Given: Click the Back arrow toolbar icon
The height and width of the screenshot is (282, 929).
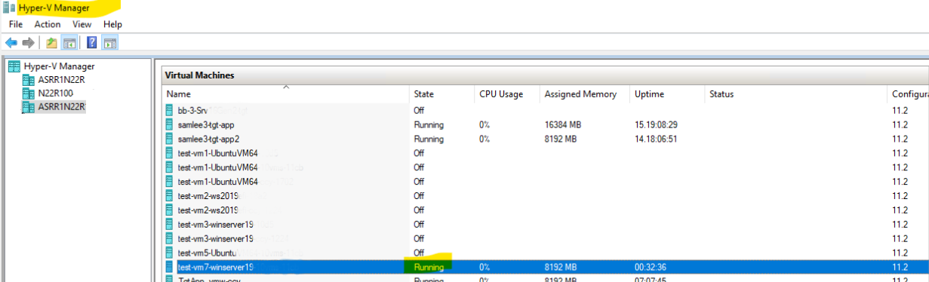Looking at the screenshot, I should click(x=11, y=42).
